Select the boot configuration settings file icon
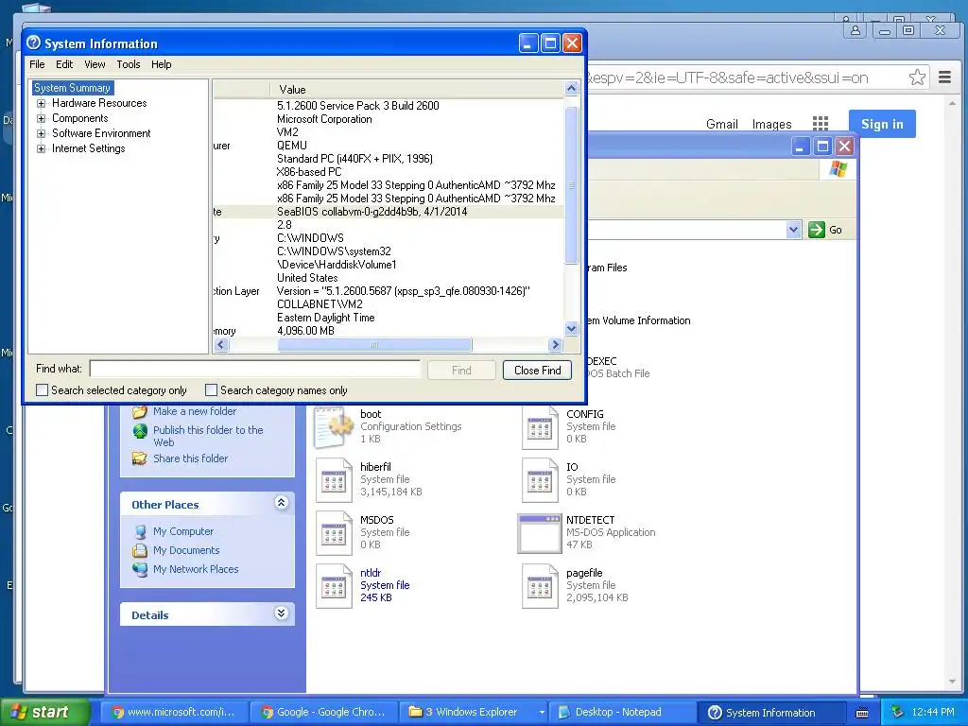 pyautogui.click(x=334, y=427)
